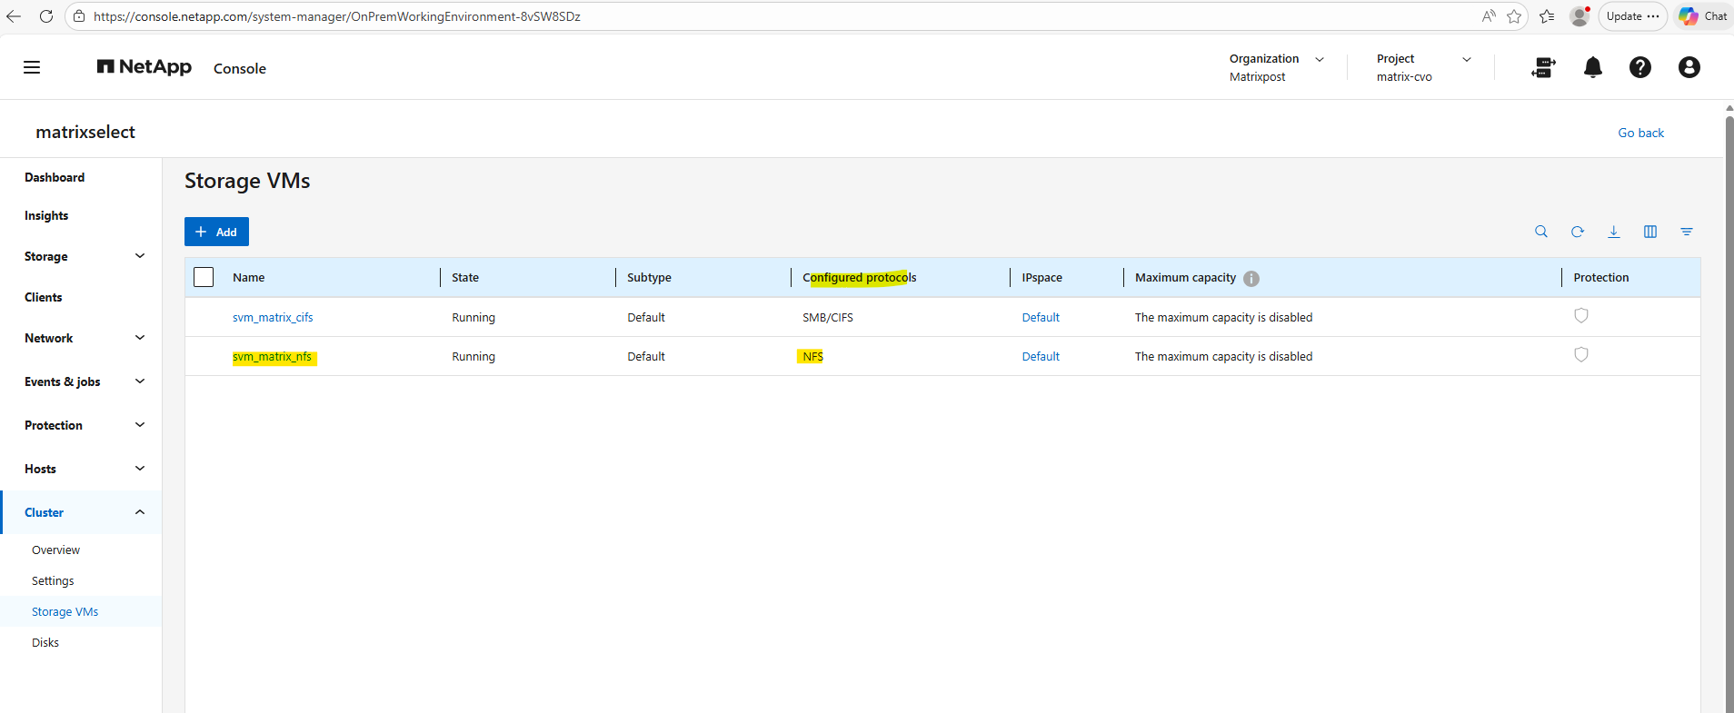Open the table filter icon
Viewport: 1734px width, 713px height.
1687,232
